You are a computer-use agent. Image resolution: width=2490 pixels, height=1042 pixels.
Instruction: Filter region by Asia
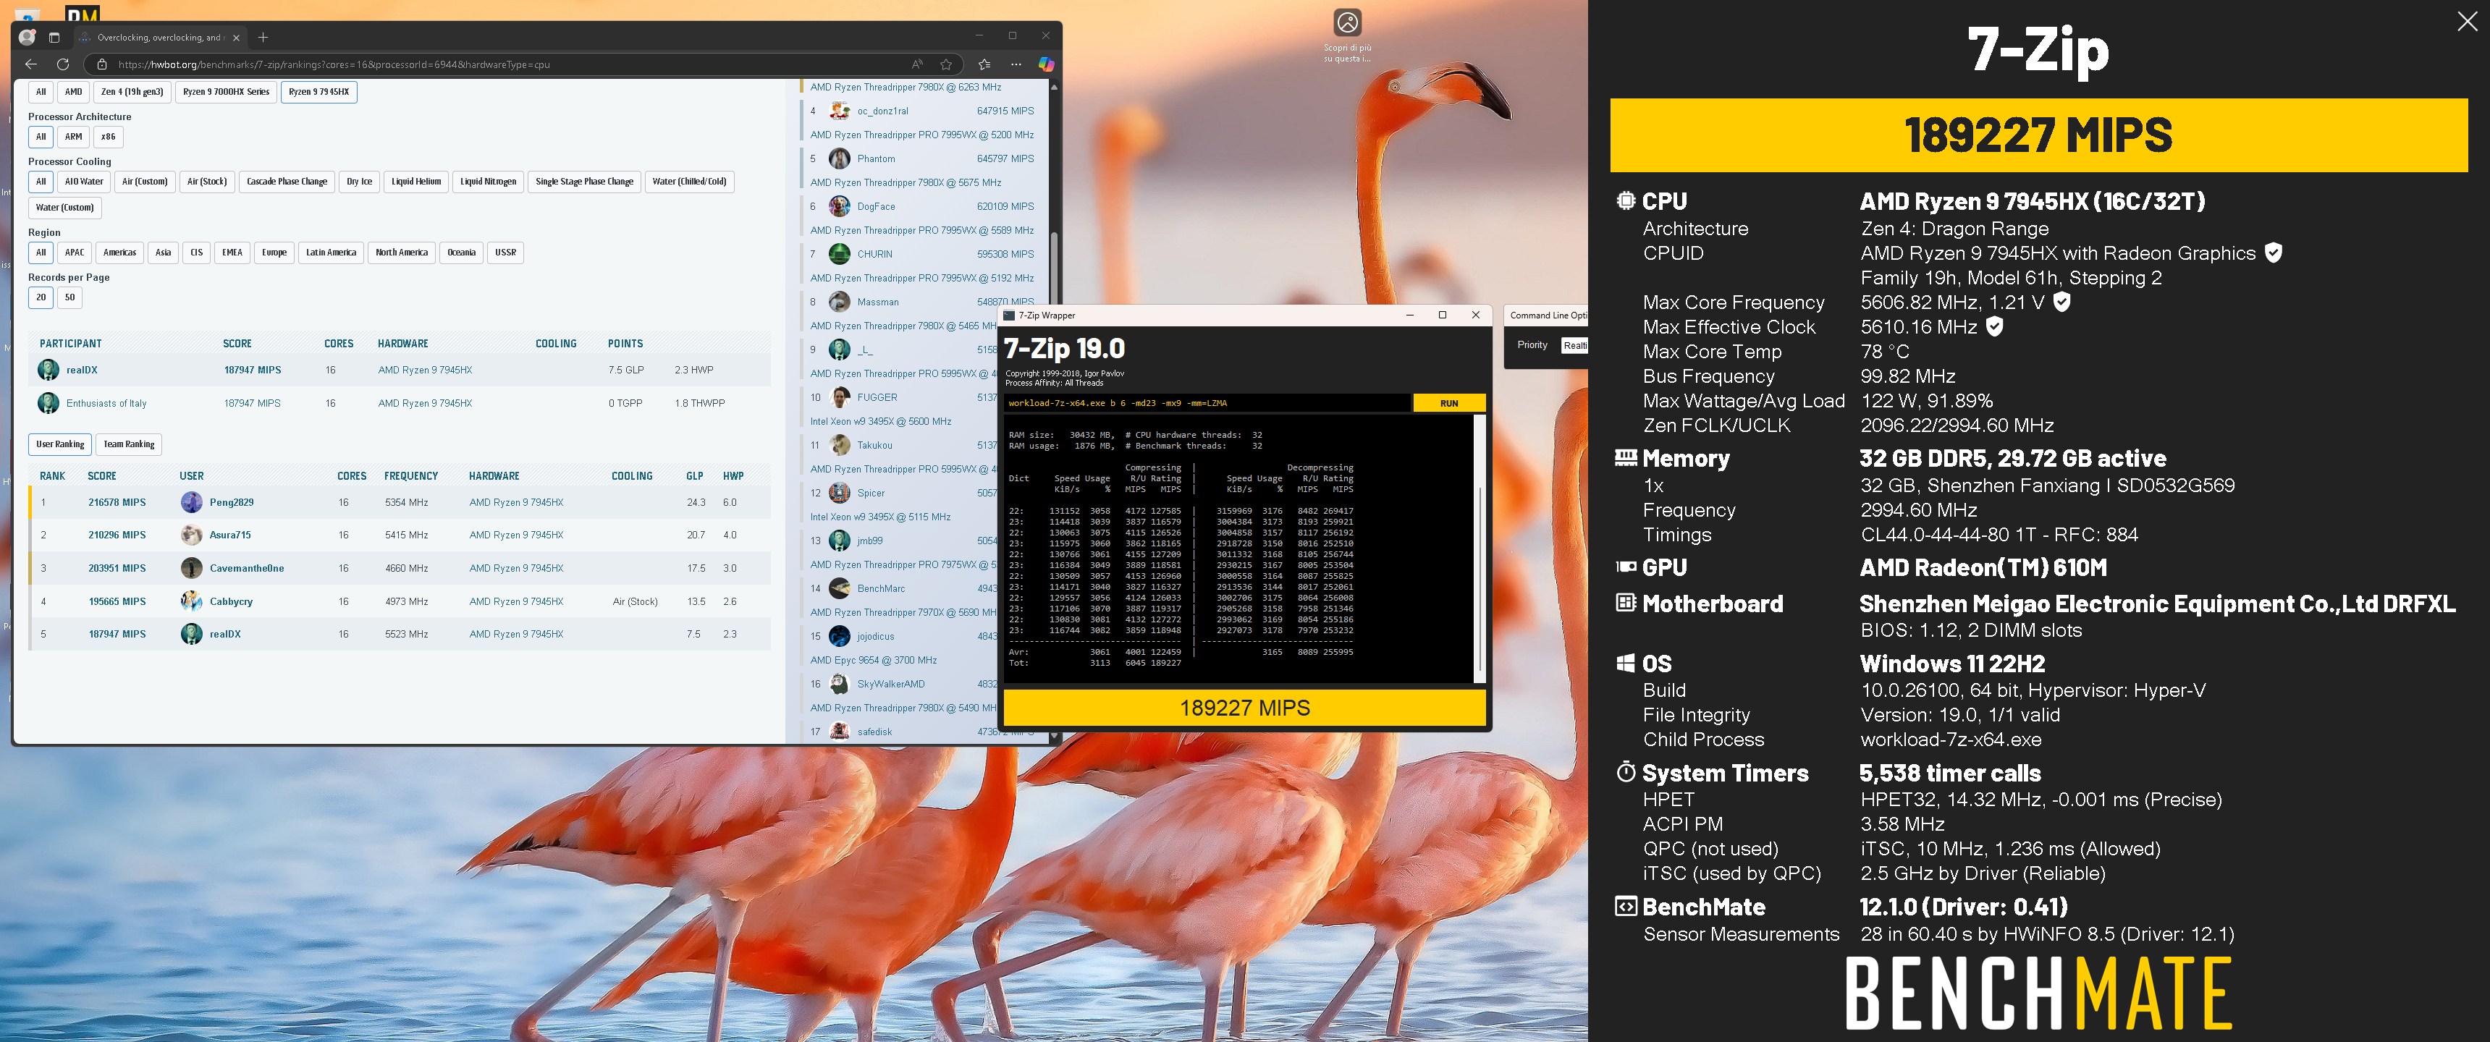point(164,253)
